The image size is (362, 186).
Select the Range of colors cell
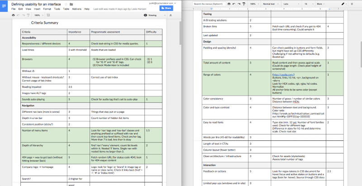(225, 84)
